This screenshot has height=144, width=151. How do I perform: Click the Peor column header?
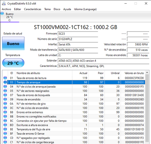(x=97, y=73)
